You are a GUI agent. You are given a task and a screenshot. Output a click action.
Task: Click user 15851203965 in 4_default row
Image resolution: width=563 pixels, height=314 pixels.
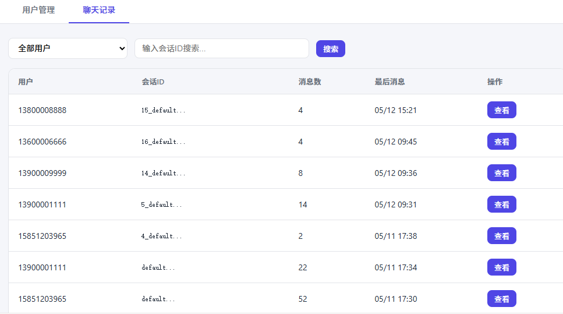click(x=43, y=236)
